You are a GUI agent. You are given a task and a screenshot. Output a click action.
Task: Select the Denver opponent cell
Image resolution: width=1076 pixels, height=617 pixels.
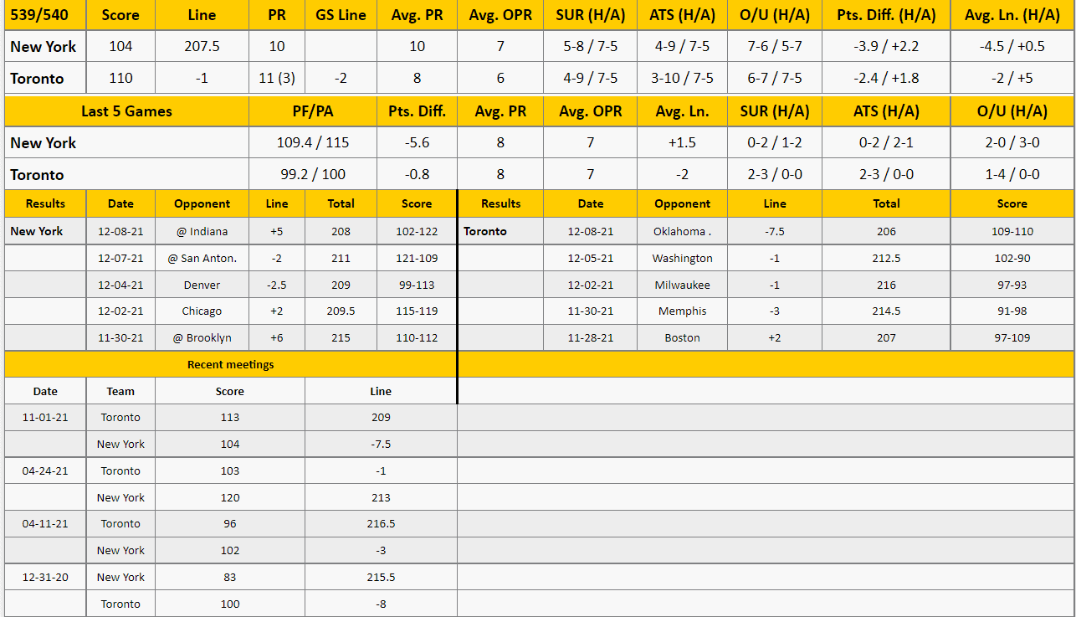pos(202,285)
